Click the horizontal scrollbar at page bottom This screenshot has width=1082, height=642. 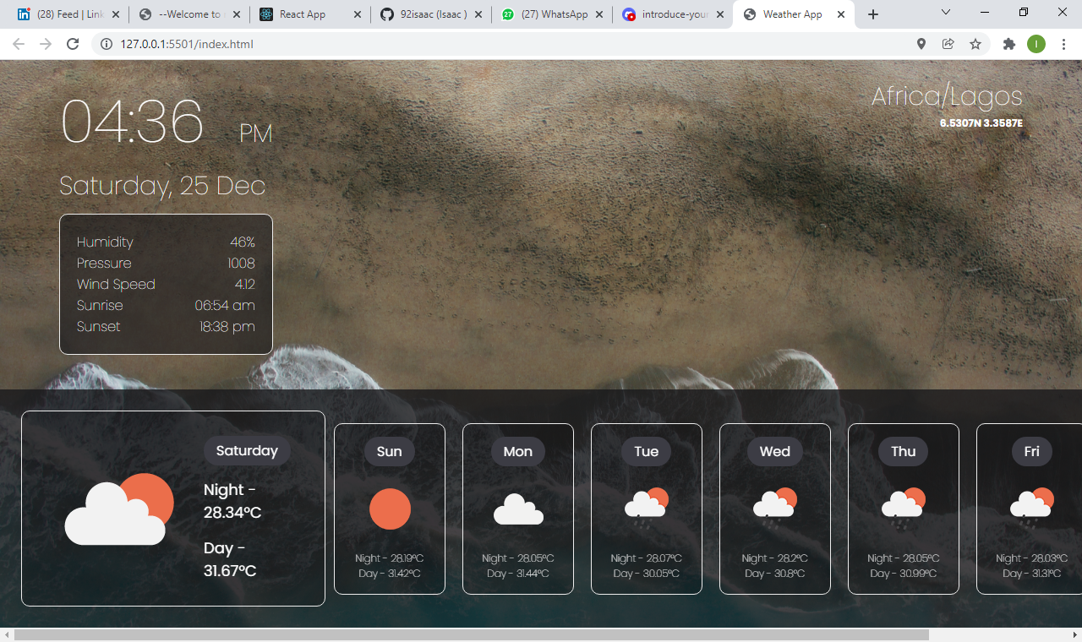click(x=472, y=634)
